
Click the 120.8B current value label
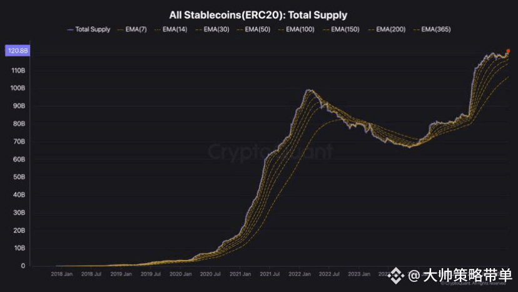[x=16, y=51]
